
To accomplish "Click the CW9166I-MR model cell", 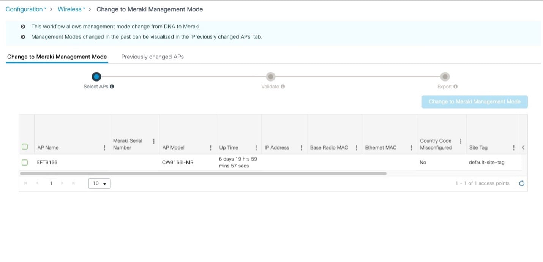I will coord(178,163).
